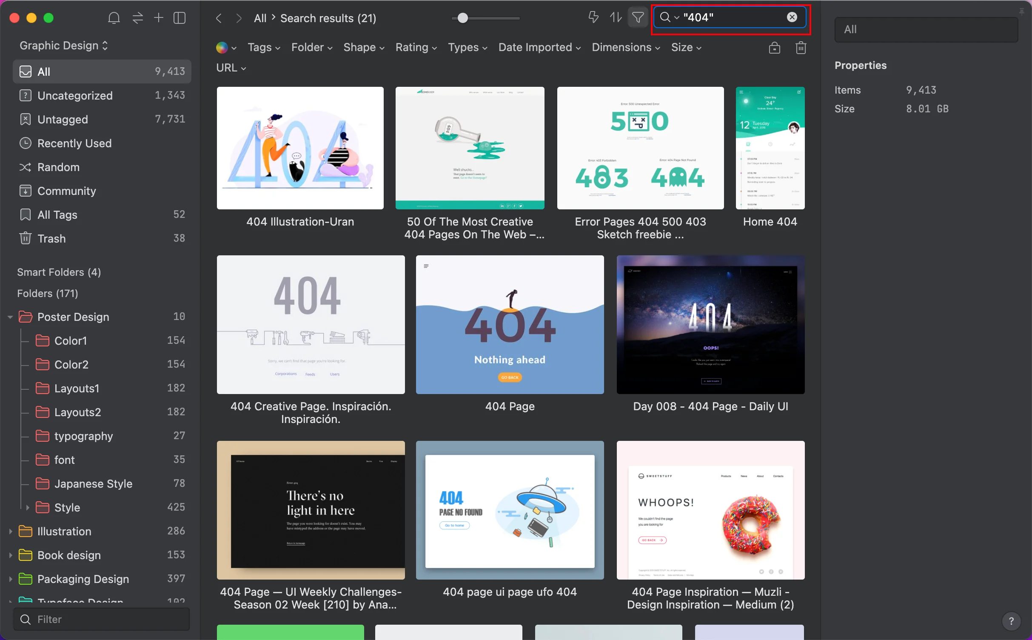Select the WHOOPS donut 404 thumbnail
The image size is (1032, 640).
click(x=710, y=510)
